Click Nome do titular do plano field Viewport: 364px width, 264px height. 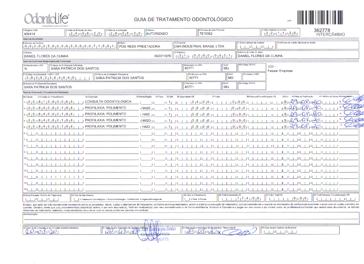(298, 55)
